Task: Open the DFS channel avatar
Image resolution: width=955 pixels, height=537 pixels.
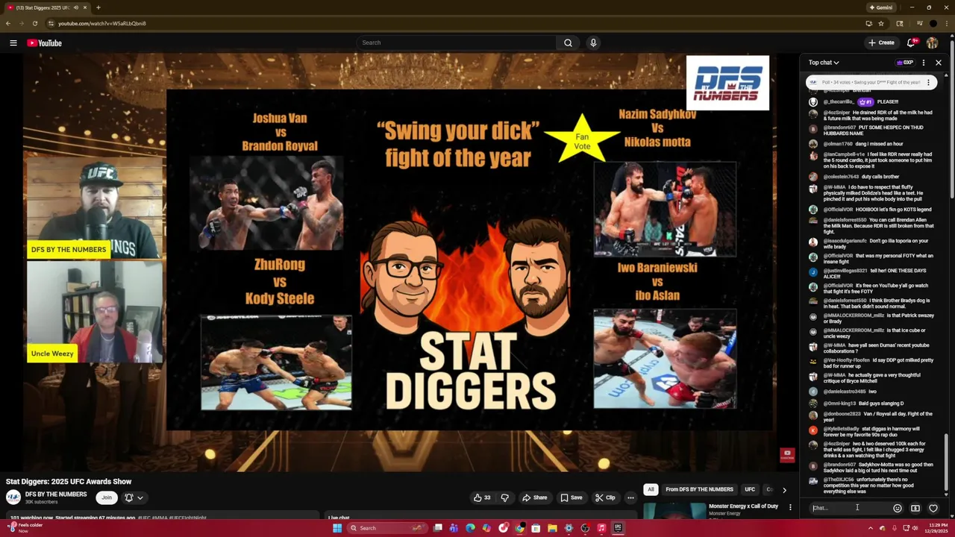Action: (x=13, y=497)
